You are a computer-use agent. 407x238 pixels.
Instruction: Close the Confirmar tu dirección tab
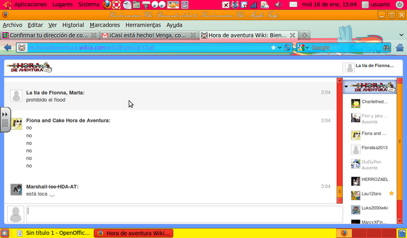click(x=93, y=35)
